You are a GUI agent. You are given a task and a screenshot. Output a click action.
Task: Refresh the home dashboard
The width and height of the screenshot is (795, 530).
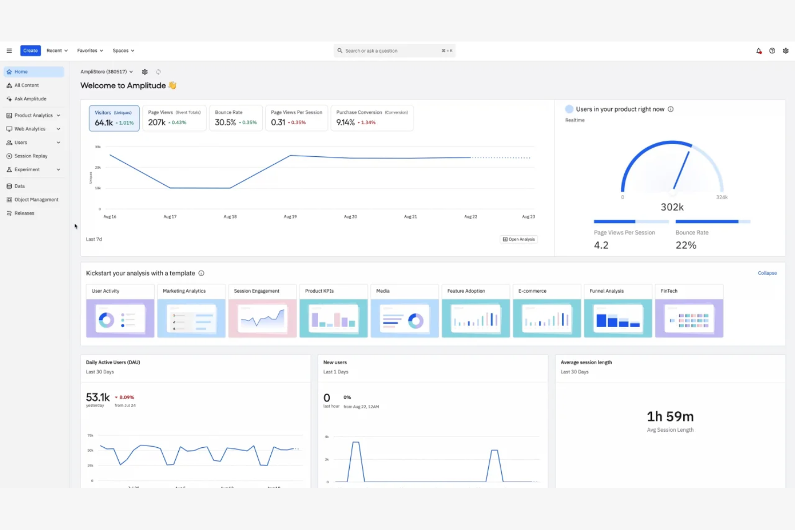pyautogui.click(x=158, y=71)
